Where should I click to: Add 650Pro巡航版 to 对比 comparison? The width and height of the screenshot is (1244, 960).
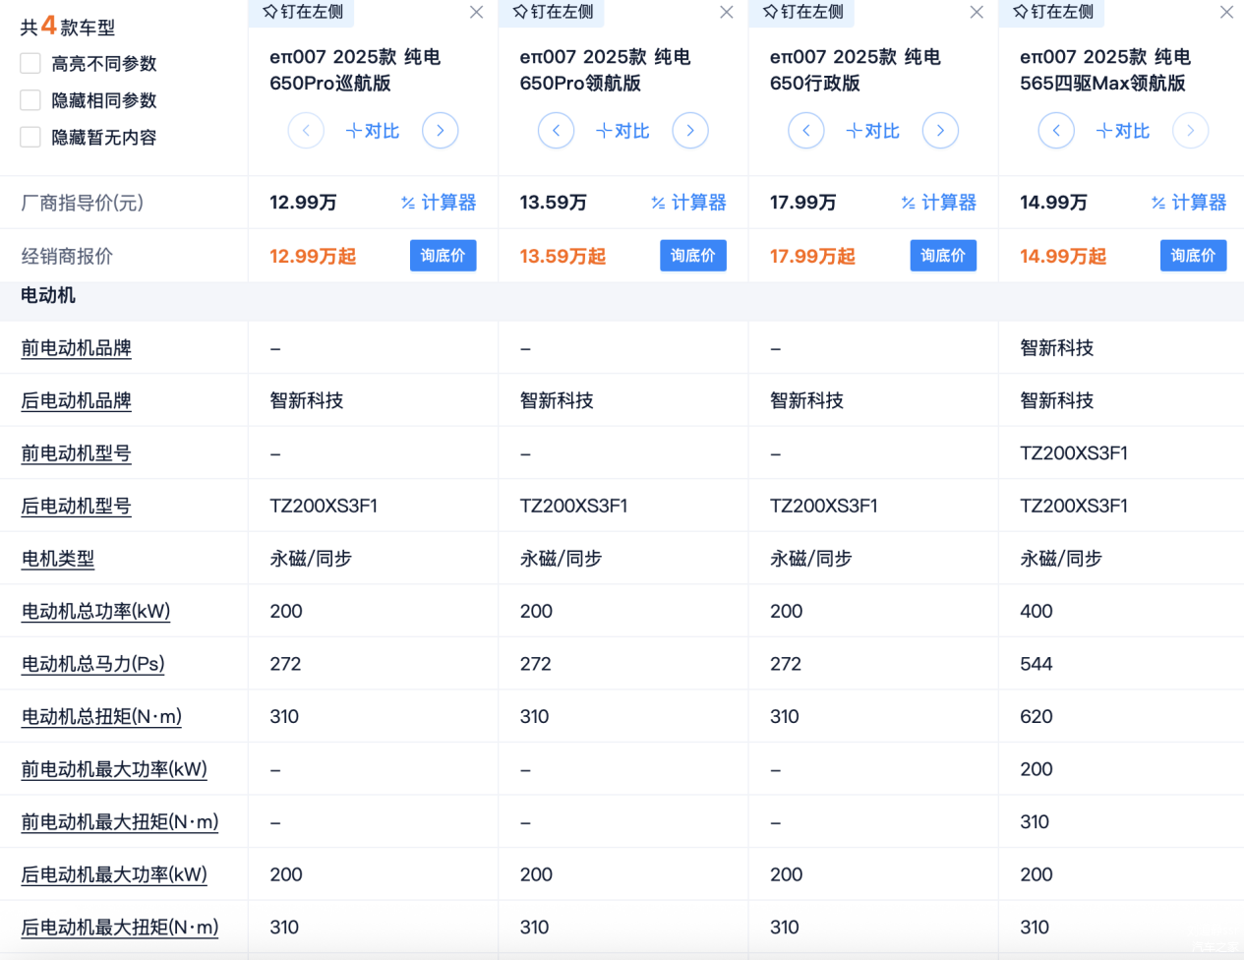373,131
